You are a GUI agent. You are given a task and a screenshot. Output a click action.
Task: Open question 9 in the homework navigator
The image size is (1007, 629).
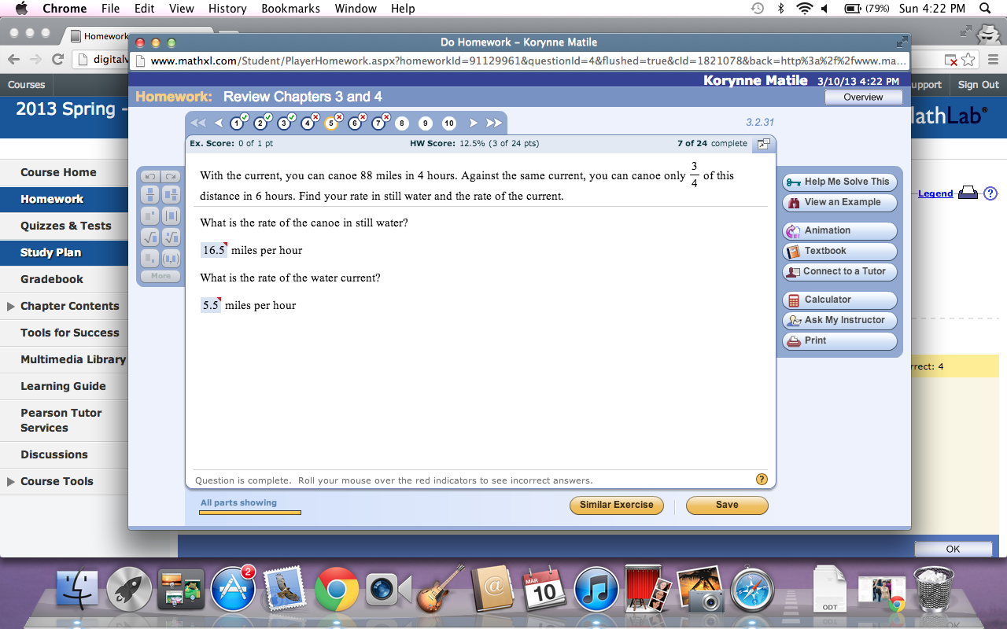[426, 123]
